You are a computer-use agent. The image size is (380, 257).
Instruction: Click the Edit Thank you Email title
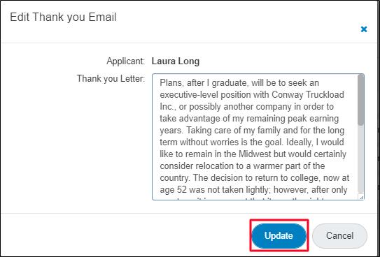(63, 17)
